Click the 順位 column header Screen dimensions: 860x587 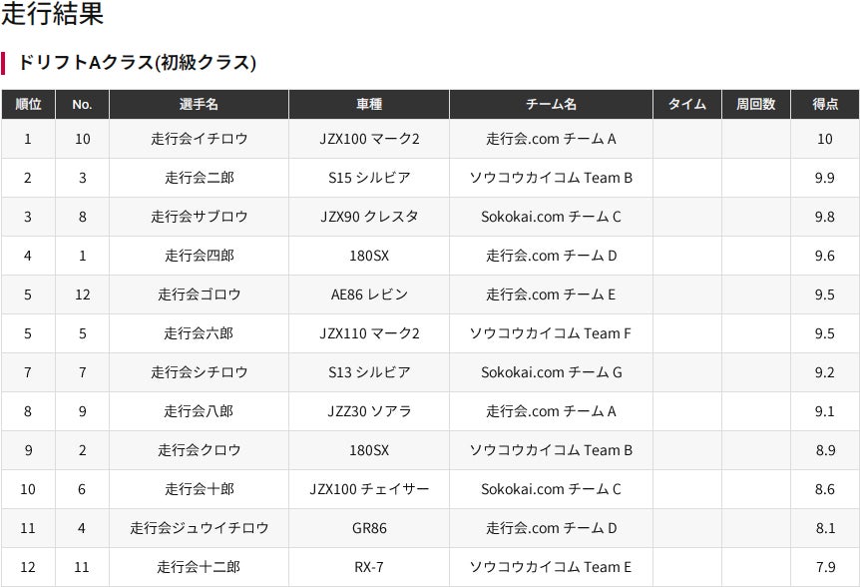pyautogui.click(x=28, y=104)
